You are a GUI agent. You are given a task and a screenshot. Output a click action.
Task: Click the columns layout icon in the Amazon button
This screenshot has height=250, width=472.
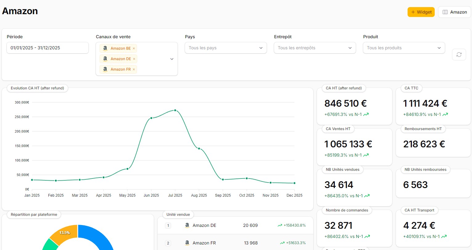point(445,12)
